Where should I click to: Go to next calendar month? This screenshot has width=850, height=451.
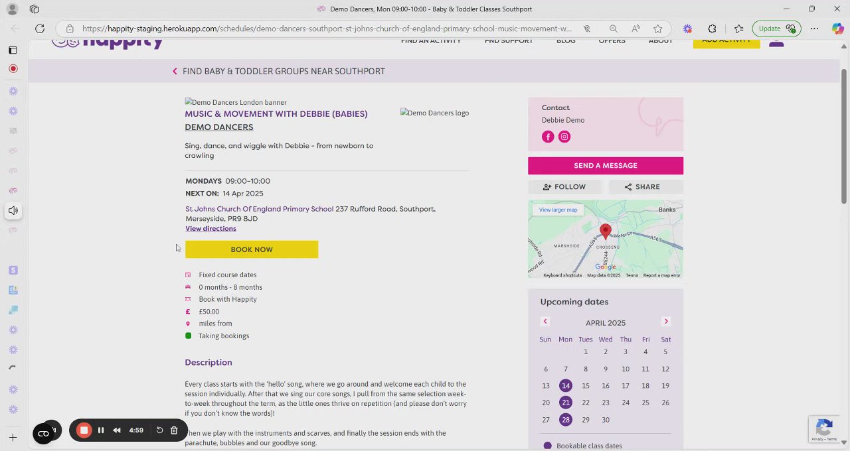[x=666, y=322]
